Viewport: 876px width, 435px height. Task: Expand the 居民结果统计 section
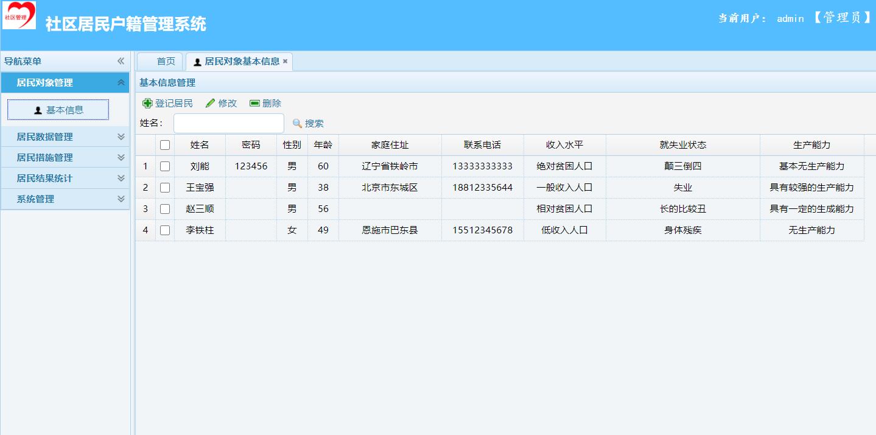click(x=65, y=178)
